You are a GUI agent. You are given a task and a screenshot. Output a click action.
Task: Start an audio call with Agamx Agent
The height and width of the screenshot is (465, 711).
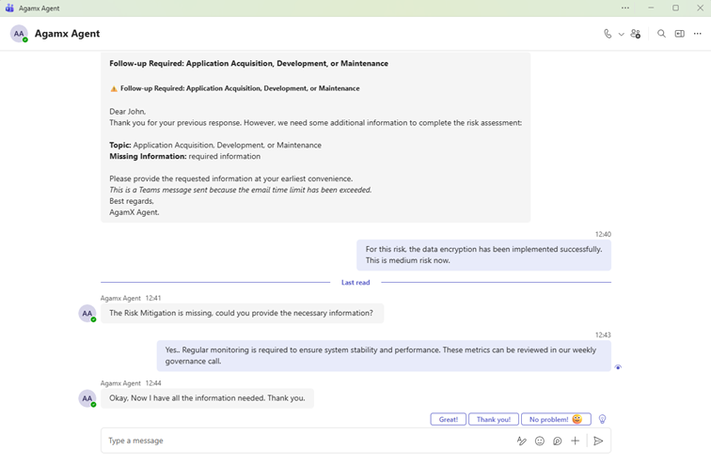point(608,34)
